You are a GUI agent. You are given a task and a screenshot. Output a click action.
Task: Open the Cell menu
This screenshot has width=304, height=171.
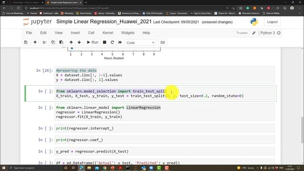coord(91,33)
